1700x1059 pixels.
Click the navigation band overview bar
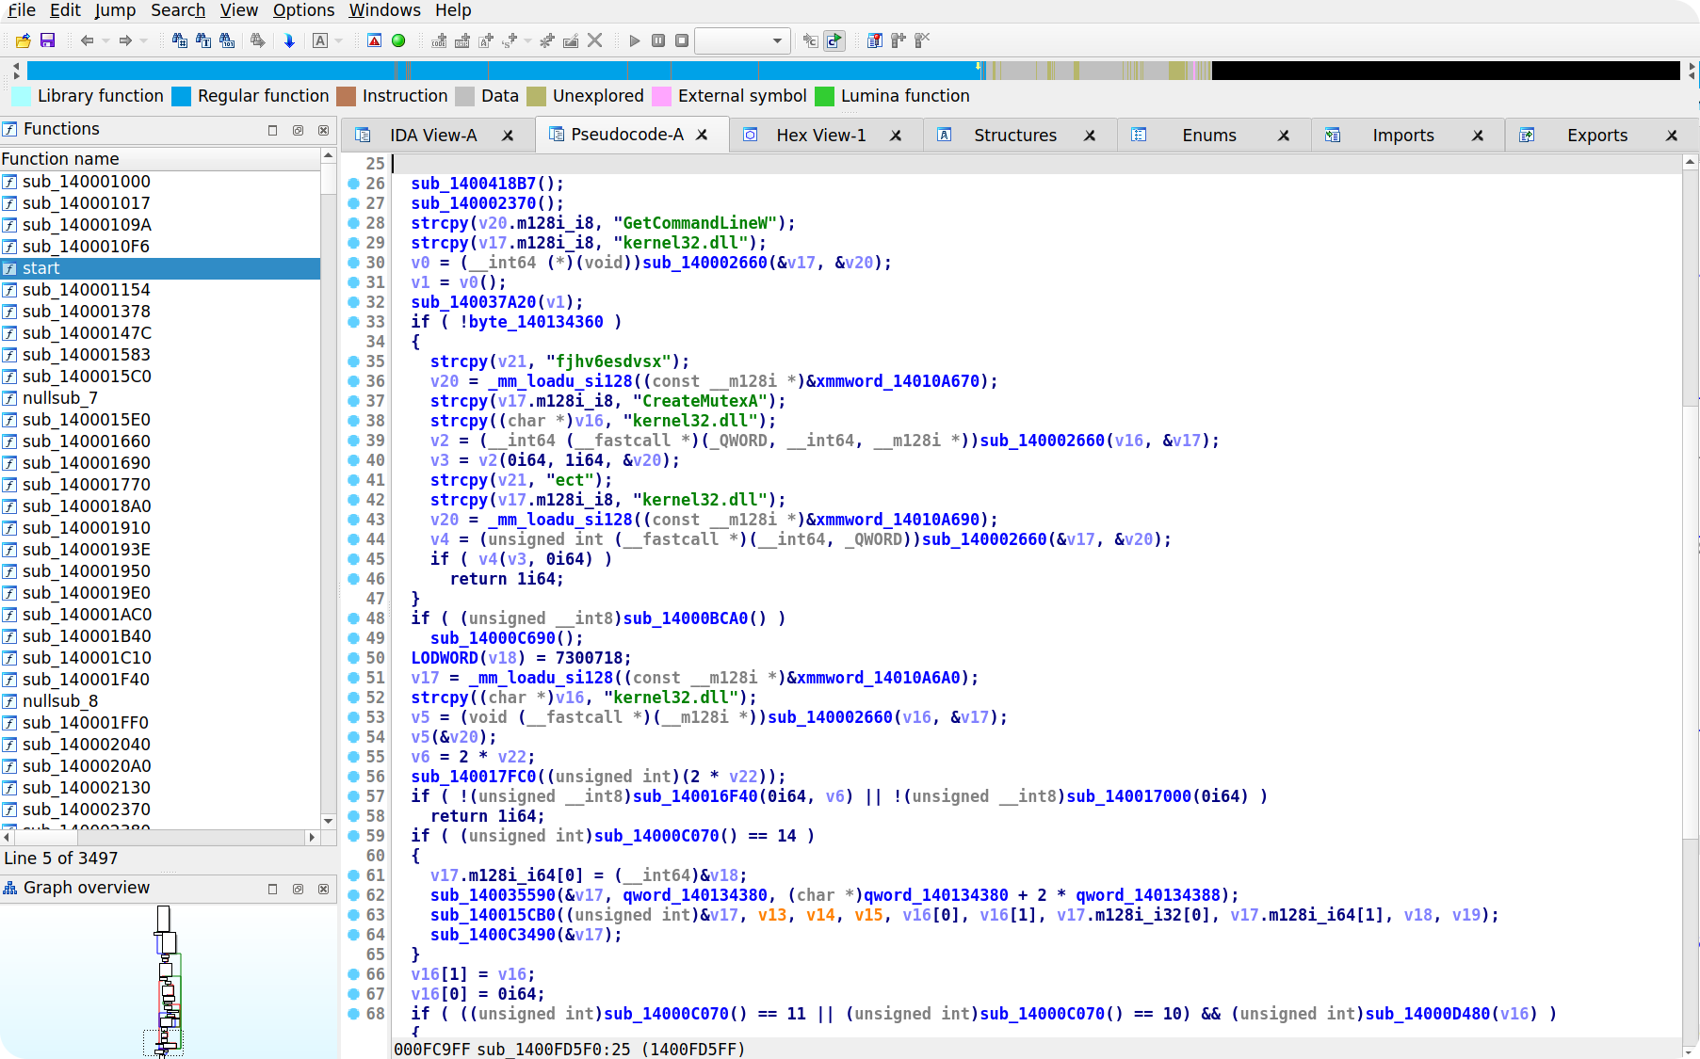[x=853, y=71]
